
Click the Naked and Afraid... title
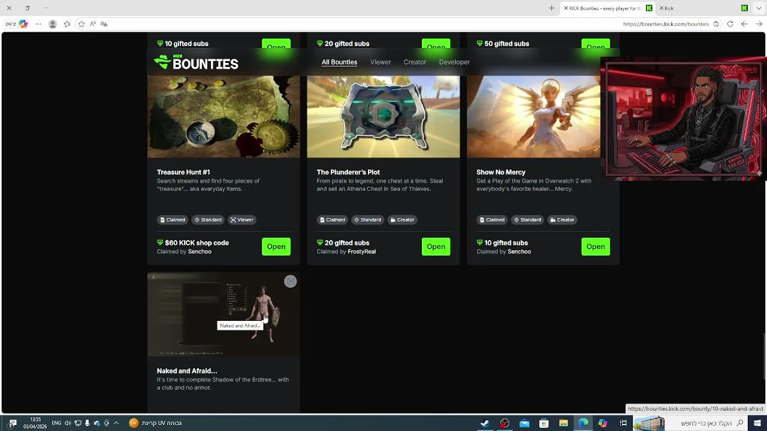pos(187,371)
